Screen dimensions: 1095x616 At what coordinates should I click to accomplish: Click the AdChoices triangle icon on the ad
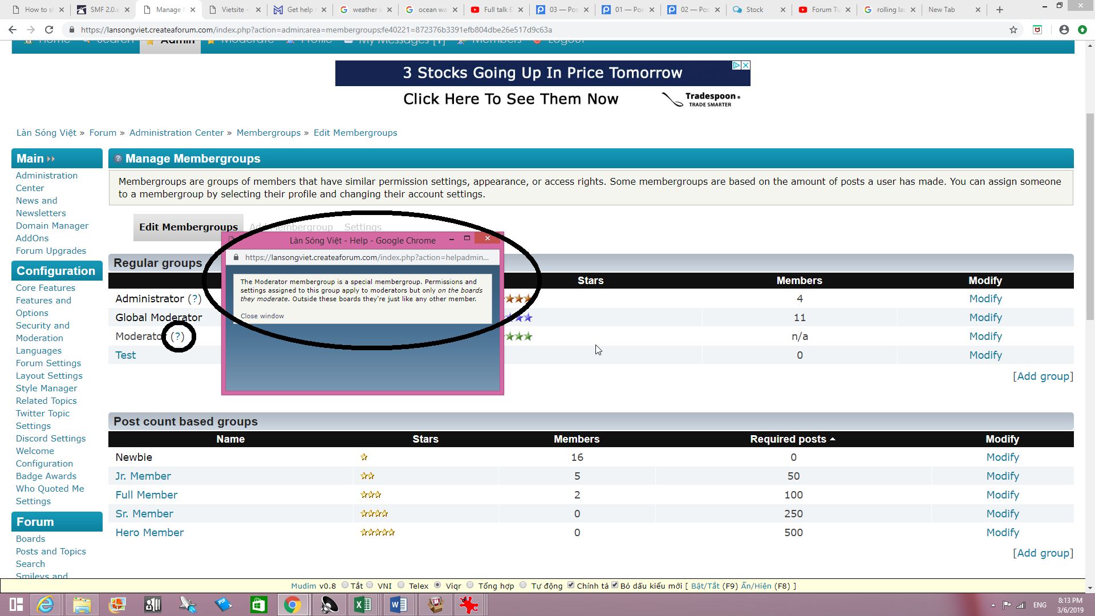736,66
